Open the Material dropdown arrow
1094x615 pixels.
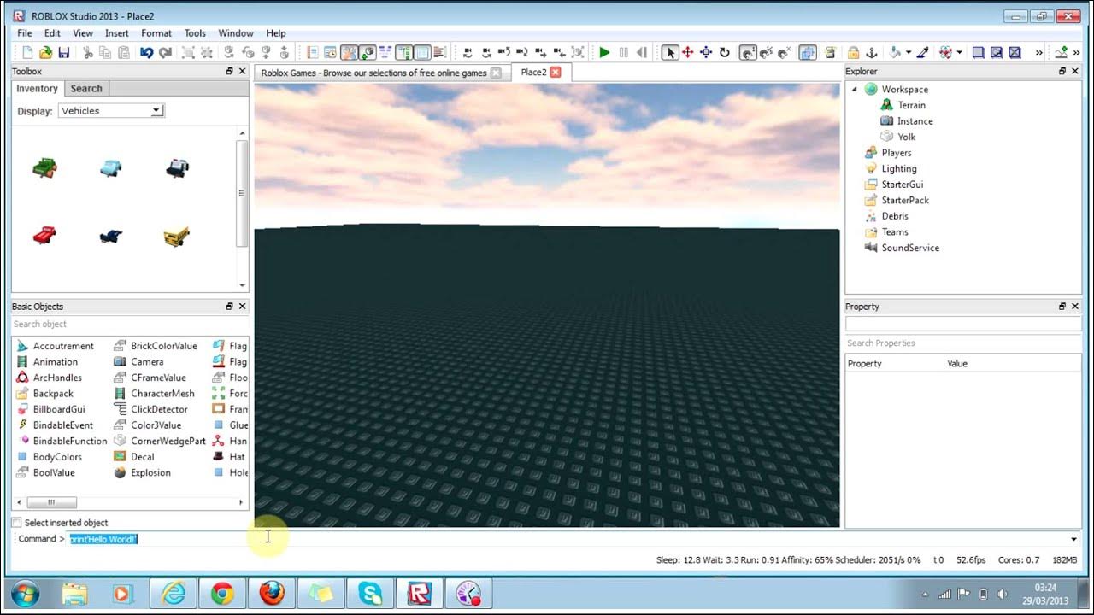pyautogui.click(x=959, y=52)
